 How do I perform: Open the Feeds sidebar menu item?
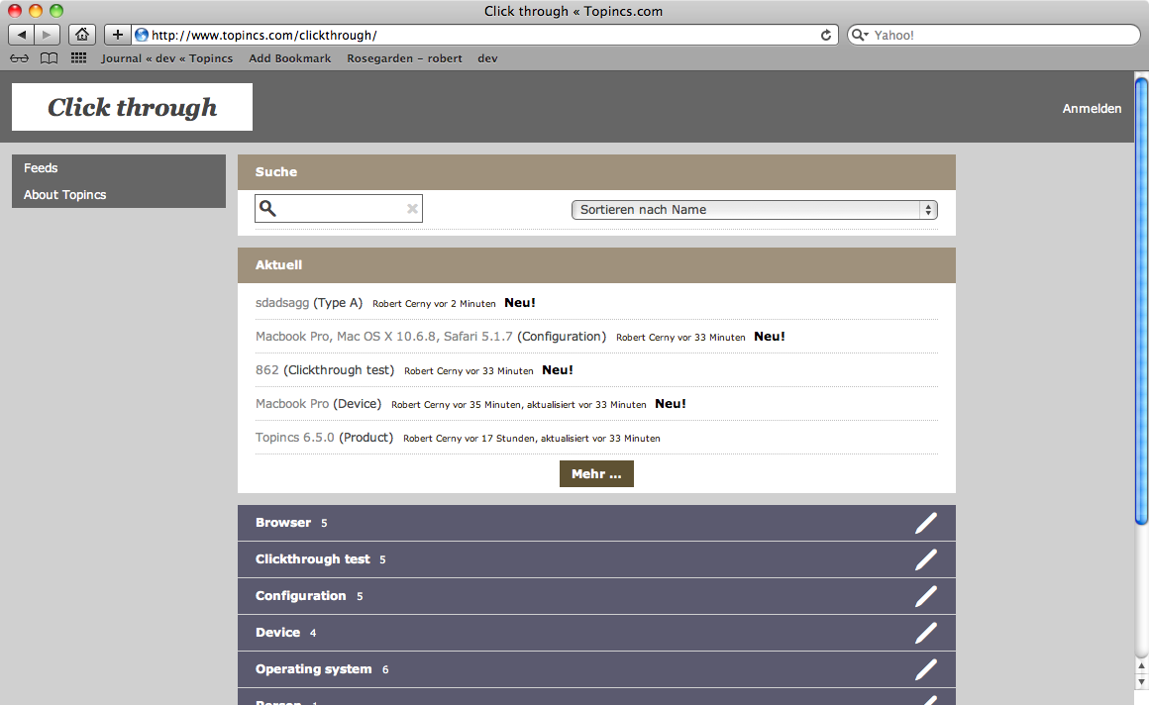(41, 168)
